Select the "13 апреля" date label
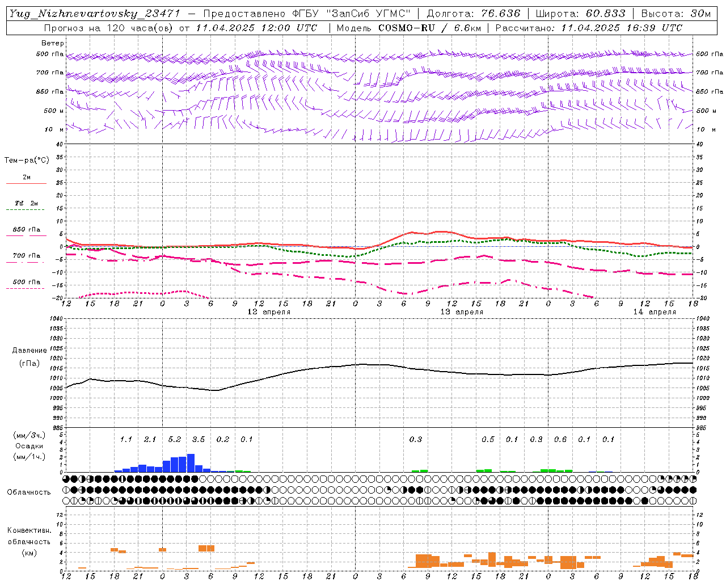The width and height of the screenshot is (726, 581). (x=462, y=312)
